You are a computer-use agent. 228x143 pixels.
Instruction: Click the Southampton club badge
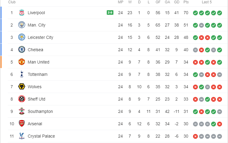click(x=21, y=111)
